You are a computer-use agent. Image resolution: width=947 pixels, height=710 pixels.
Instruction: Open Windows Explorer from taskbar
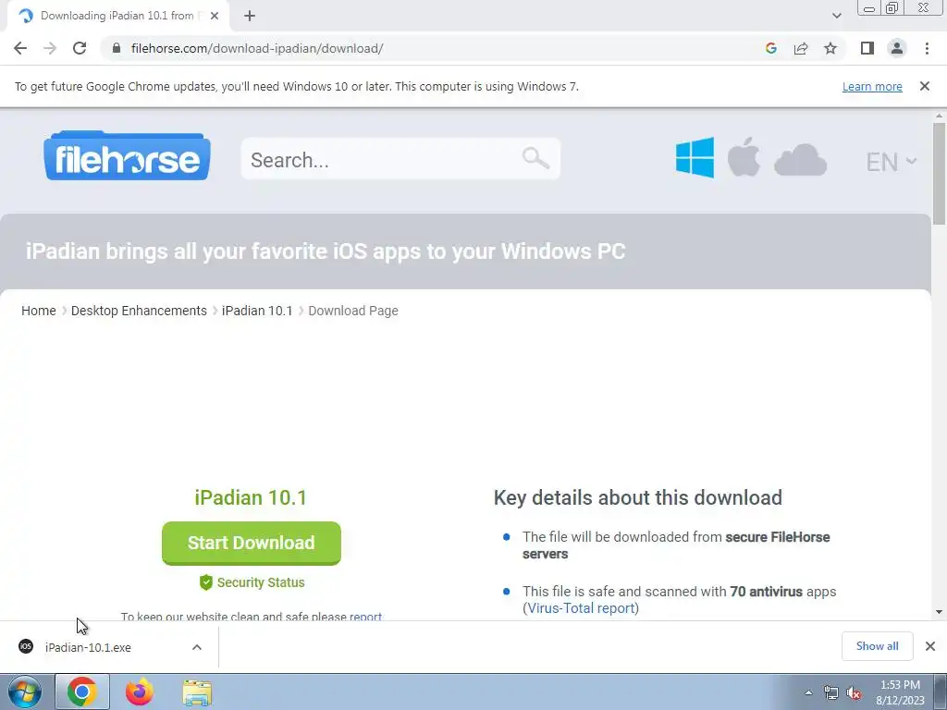197,693
